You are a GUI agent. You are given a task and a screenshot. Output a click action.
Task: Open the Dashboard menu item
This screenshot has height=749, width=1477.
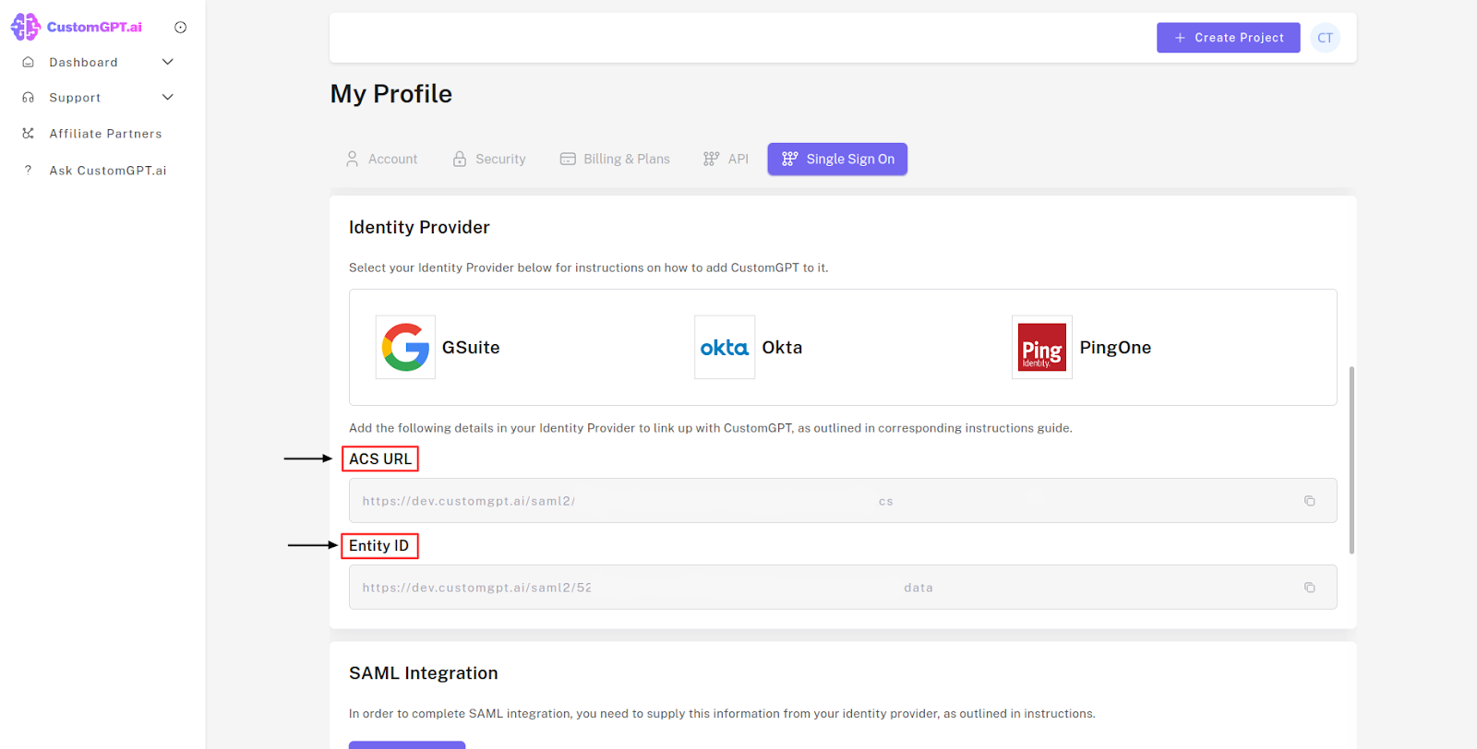click(x=83, y=63)
